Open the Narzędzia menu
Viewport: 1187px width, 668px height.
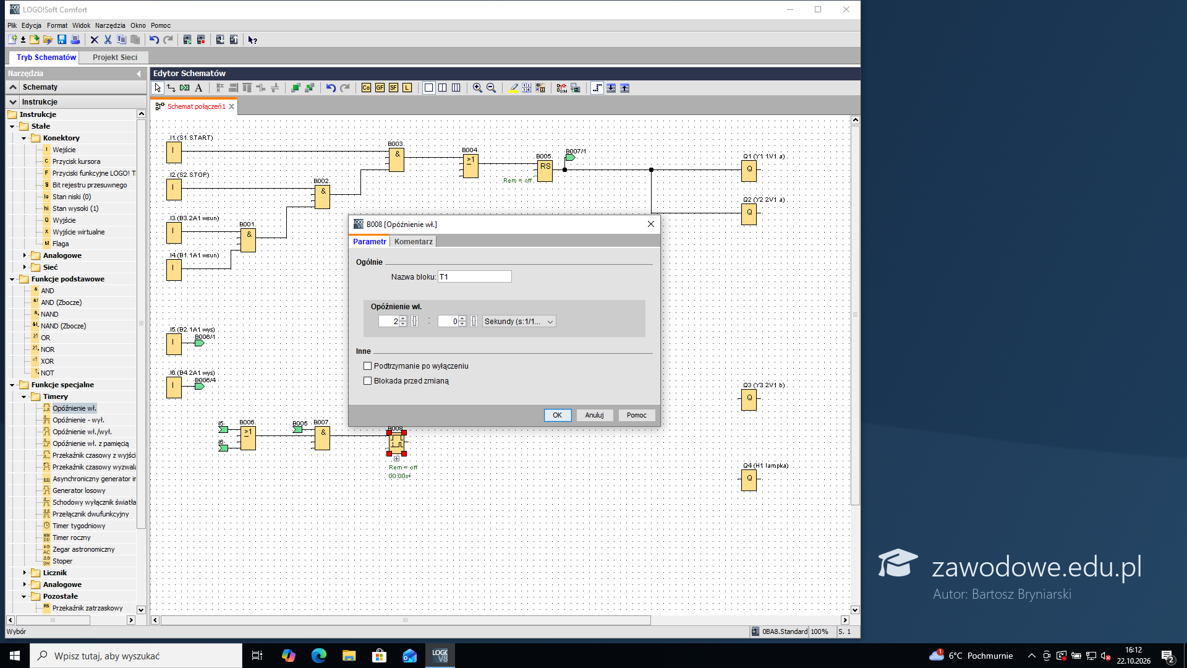click(110, 25)
